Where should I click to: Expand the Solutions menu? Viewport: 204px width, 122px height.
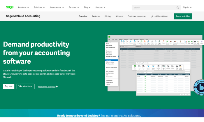[39, 7]
